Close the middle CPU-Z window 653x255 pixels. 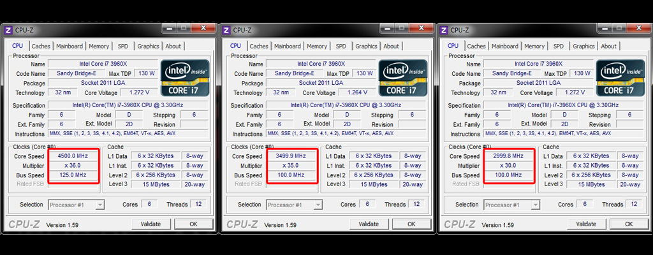tap(422, 28)
